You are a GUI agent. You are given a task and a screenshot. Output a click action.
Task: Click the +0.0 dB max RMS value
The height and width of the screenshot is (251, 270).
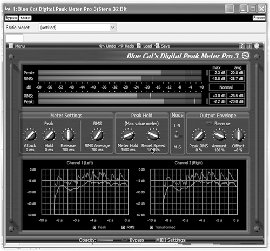click(218, 96)
